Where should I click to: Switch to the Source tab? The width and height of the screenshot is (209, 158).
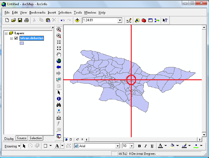coord(22,138)
